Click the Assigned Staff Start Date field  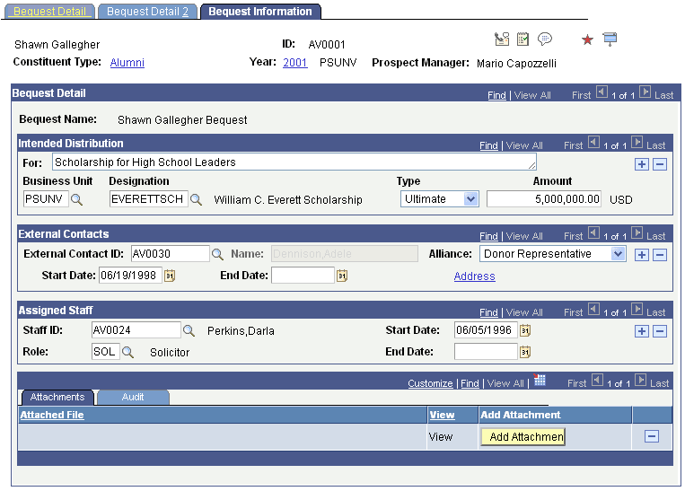(x=486, y=329)
